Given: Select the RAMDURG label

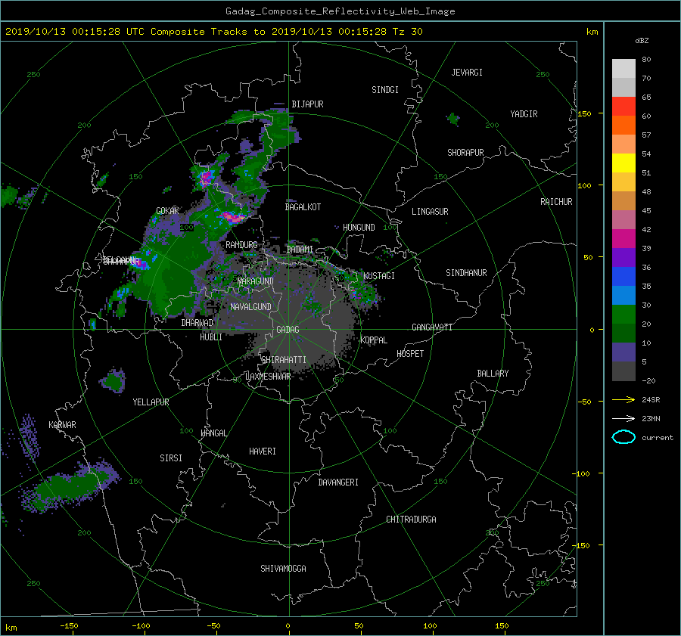Looking at the screenshot, I should [x=241, y=245].
